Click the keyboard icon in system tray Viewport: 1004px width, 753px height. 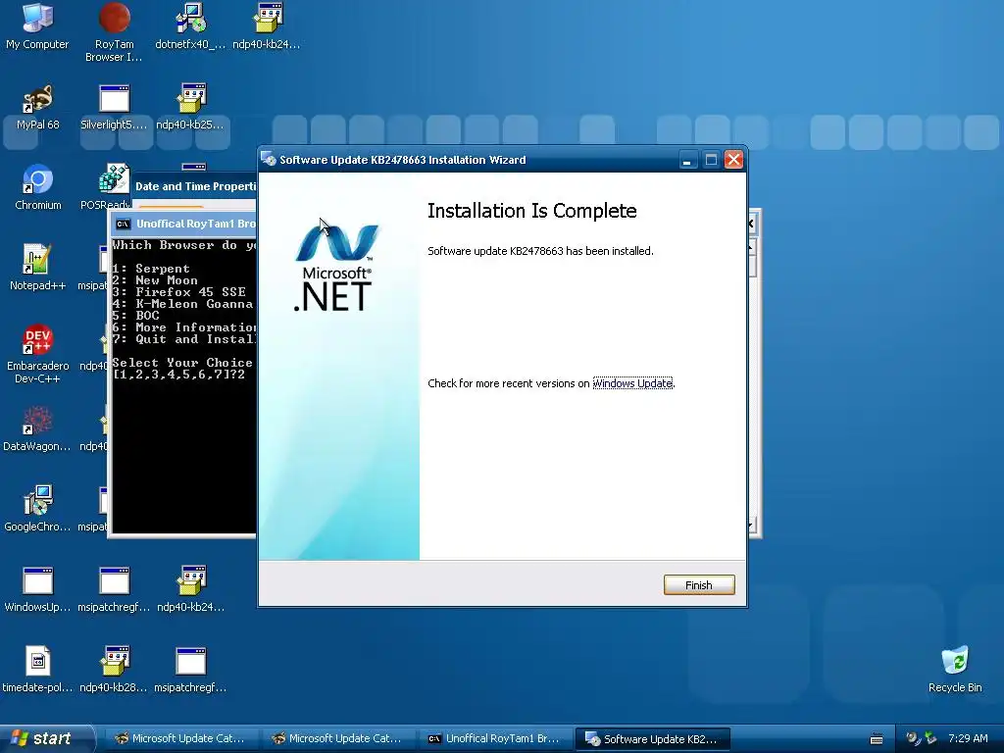[877, 739]
